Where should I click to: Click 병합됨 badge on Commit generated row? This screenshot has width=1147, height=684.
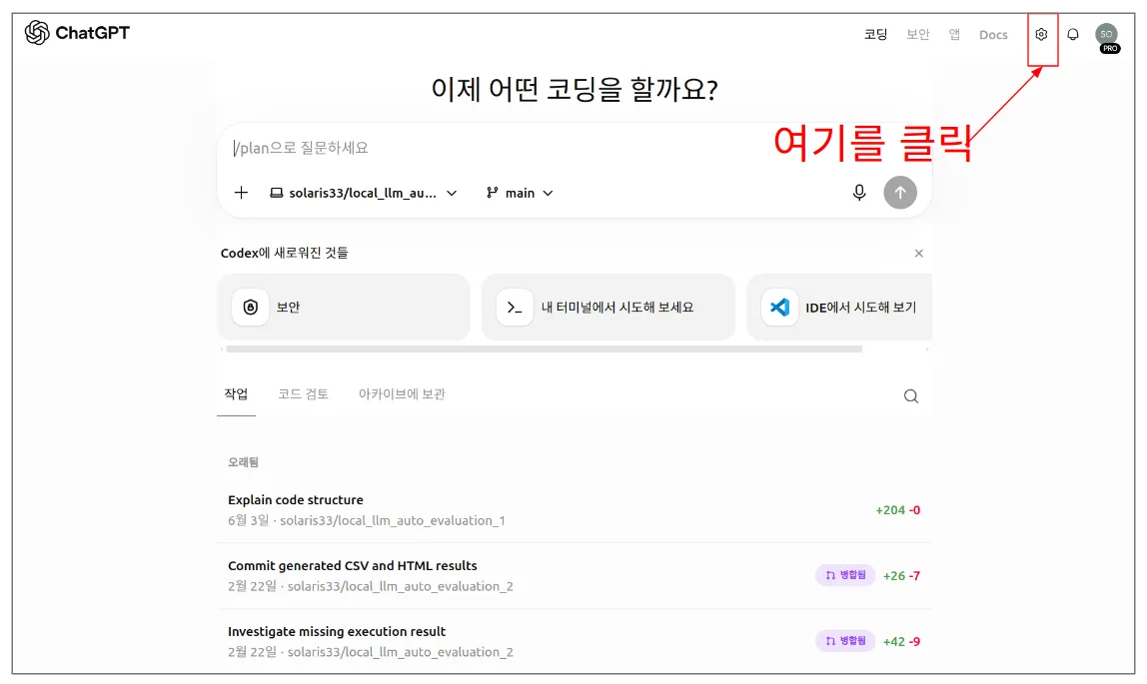pos(845,575)
